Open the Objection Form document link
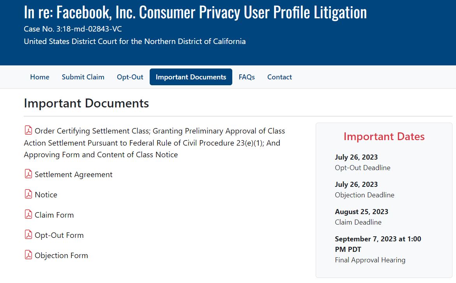Viewport: 456px width, 283px height. pyautogui.click(x=61, y=256)
